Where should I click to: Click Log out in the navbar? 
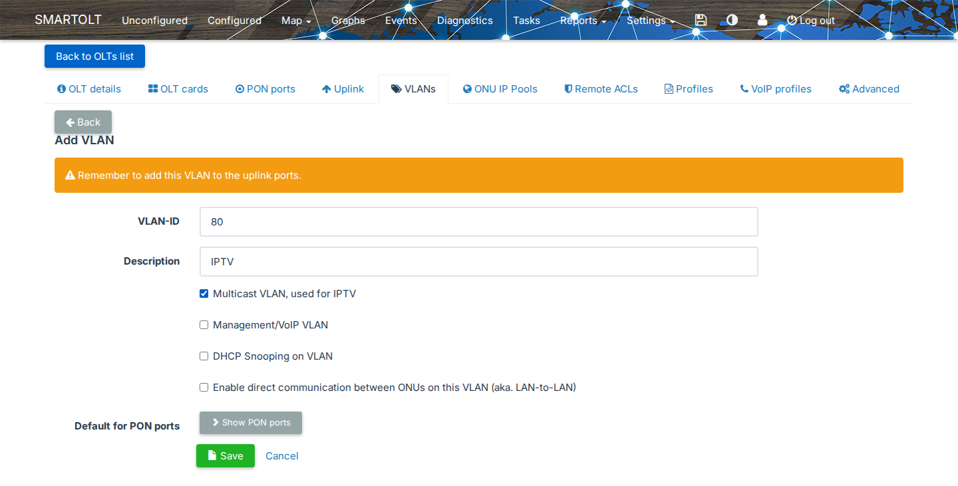811,21
